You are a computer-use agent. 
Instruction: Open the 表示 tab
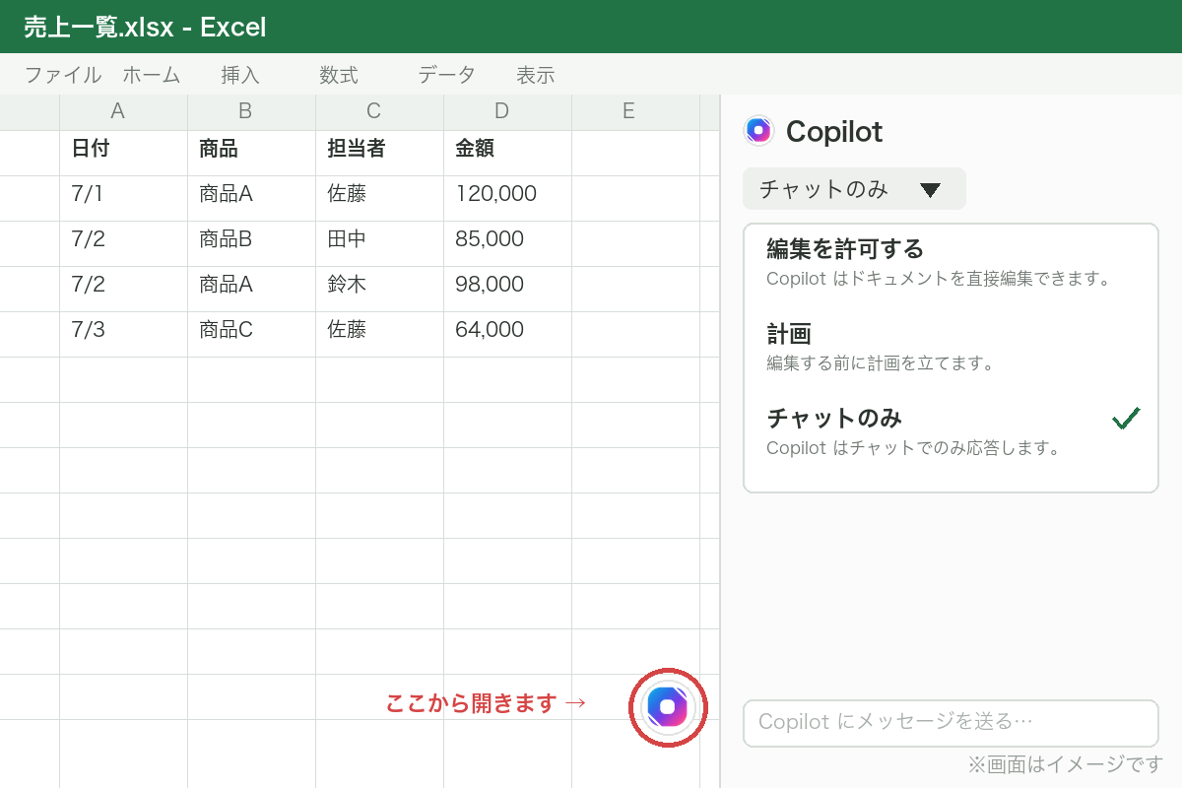click(536, 75)
